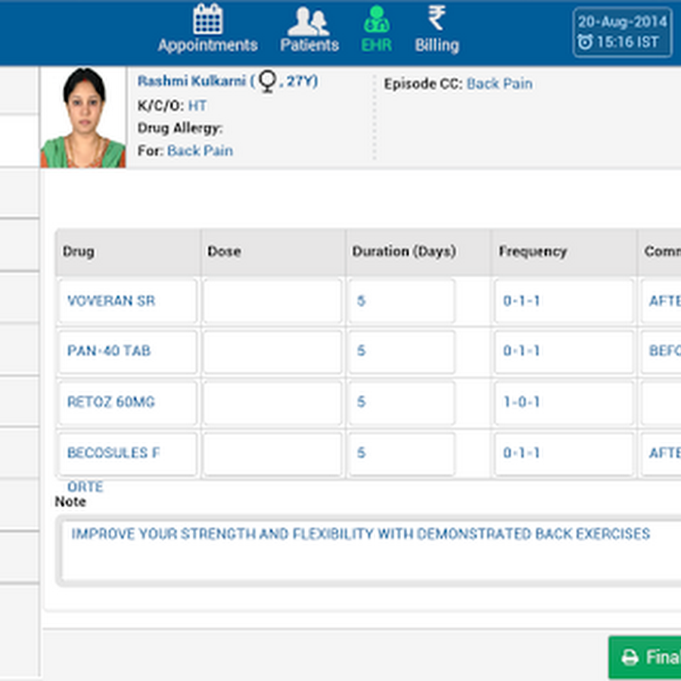Click Back Pain next to For label
The height and width of the screenshot is (681, 681).
[201, 151]
